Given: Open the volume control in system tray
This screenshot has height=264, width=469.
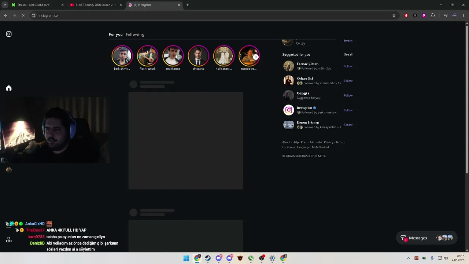Looking at the screenshot, I should click(446, 258).
